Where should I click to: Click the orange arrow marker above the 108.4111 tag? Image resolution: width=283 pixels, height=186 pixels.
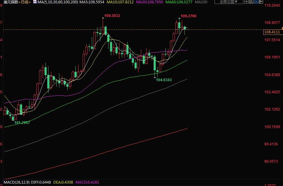(x=282, y=28)
